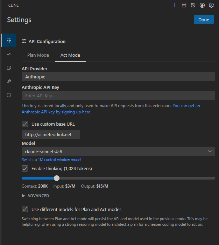Click the Output: $15/M price
Screen dimensions: 219x245
point(94,186)
